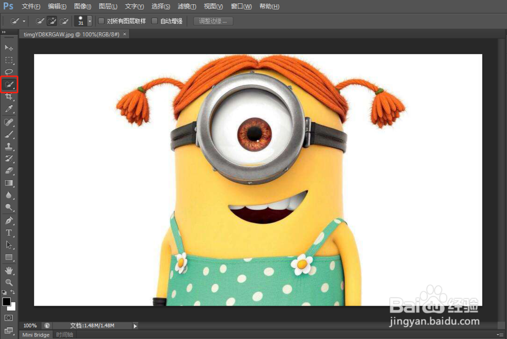Switch to the 时间轴 tab

64,335
